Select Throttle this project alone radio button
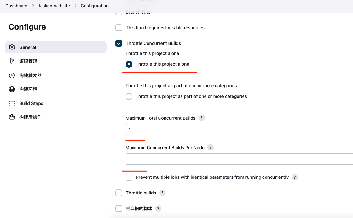This screenshot has height=218, width=353. tap(129, 64)
